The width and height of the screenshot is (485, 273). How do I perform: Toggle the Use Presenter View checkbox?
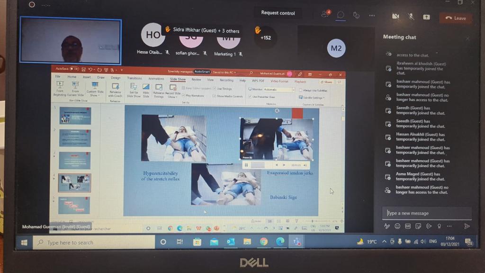250,97
